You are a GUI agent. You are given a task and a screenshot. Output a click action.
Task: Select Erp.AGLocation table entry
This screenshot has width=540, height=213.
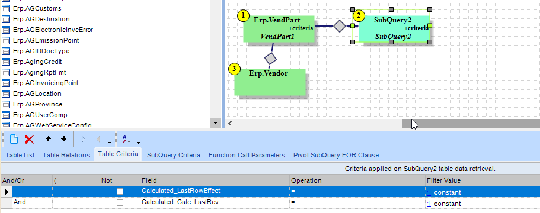pyautogui.click(x=37, y=93)
